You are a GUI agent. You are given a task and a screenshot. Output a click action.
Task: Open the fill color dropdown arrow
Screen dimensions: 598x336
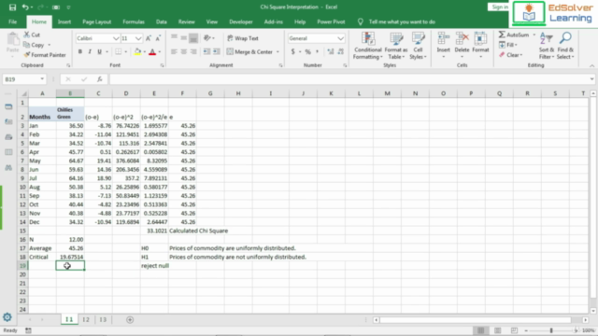[145, 52]
